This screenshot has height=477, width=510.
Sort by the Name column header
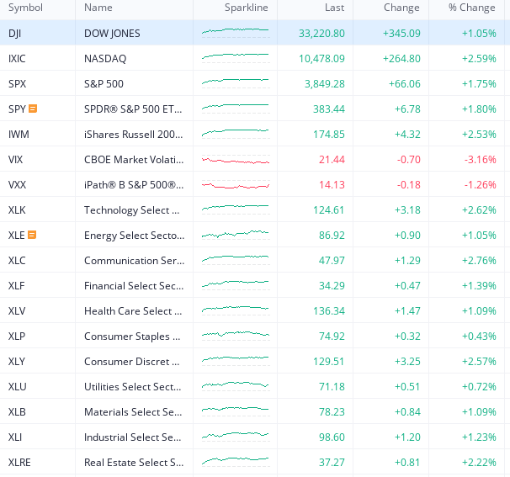[98, 8]
